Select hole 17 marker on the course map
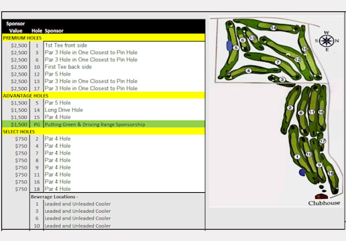This screenshot has width=346, height=241. click(323, 141)
